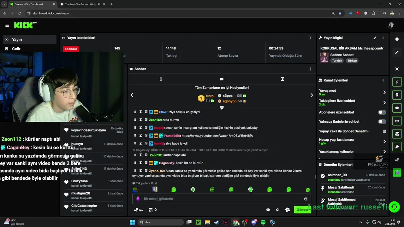
Task: Bookmark the page with star icon
Action: tap(340, 13)
